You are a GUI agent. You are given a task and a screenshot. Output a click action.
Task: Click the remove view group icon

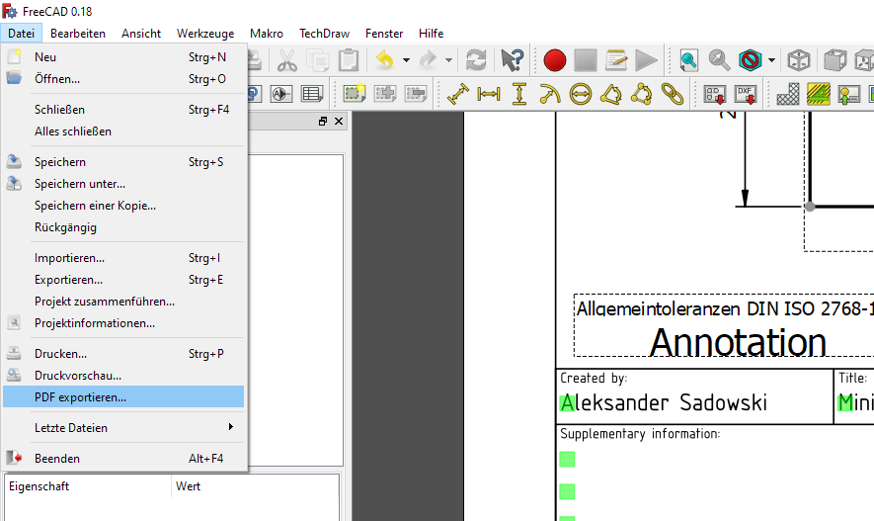coord(415,94)
